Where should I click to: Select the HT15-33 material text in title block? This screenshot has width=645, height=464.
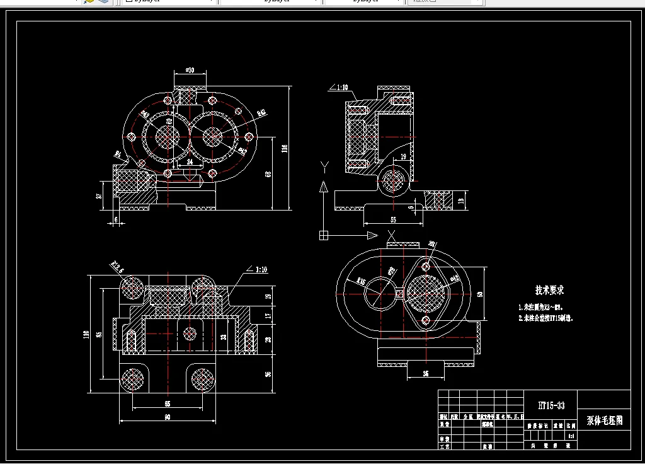(551, 405)
